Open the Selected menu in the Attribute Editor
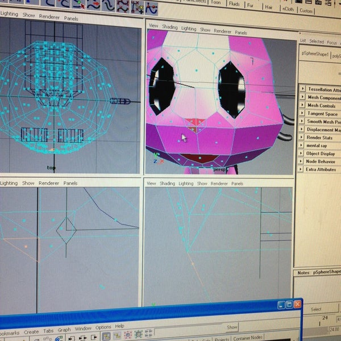Screen dimensions: 341x341 (317, 41)
